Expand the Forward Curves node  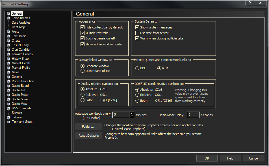(x=8, y=54)
